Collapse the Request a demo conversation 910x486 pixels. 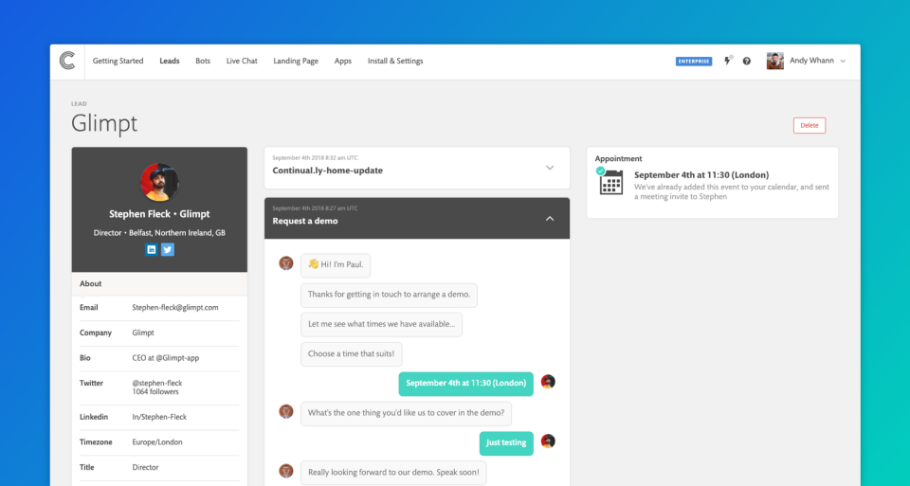[550, 219]
